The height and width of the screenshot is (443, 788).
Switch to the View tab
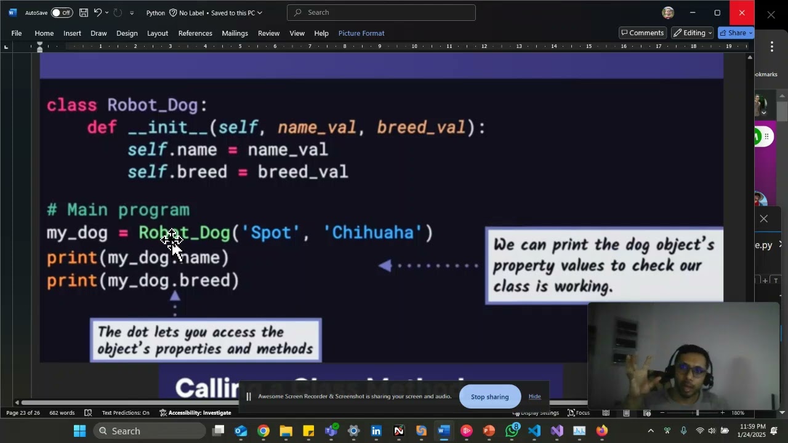297,33
